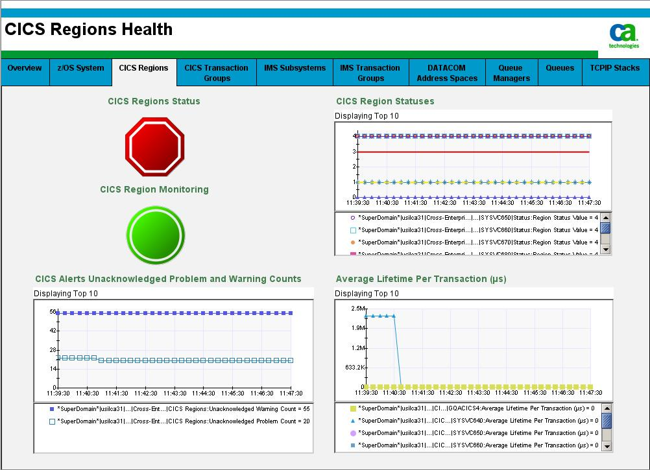Click Average Lifetime Per Transaction (µs) heading

(421, 279)
